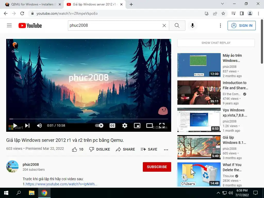
Task: Open Windows taskbar search
Action: [19, 193]
